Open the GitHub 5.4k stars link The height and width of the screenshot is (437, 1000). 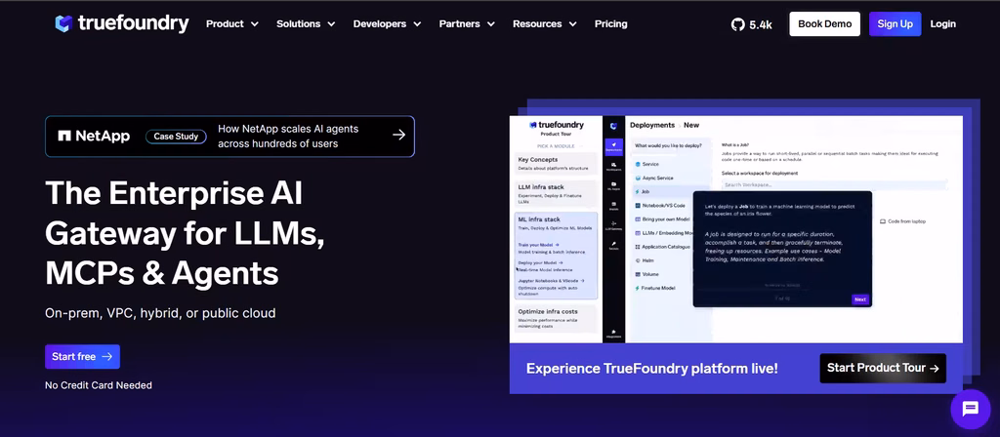click(751, 24)
